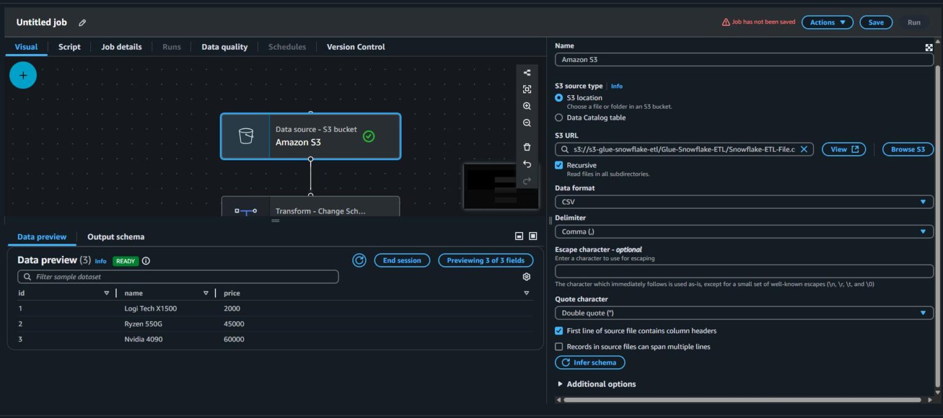Viewport: 943px width, 418px height.
Task: Click the Infer schema button
Action: click(x=589, y=363)
